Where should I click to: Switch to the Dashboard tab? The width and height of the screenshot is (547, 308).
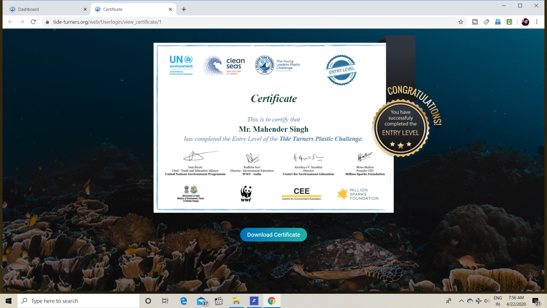click(x=47, y=9)
